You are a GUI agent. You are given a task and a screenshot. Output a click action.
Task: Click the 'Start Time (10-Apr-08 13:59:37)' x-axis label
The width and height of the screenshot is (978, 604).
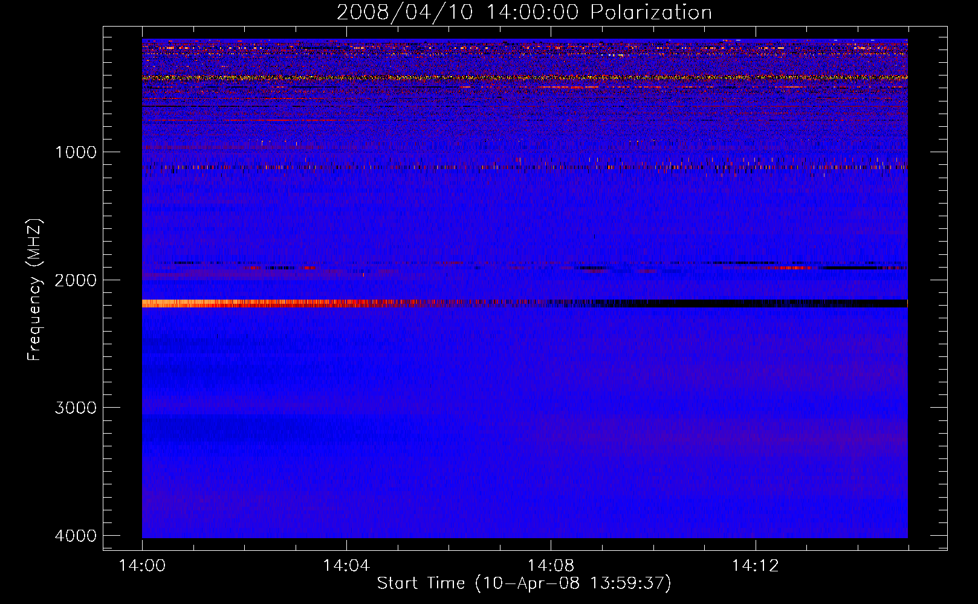[x=524, y=583]
